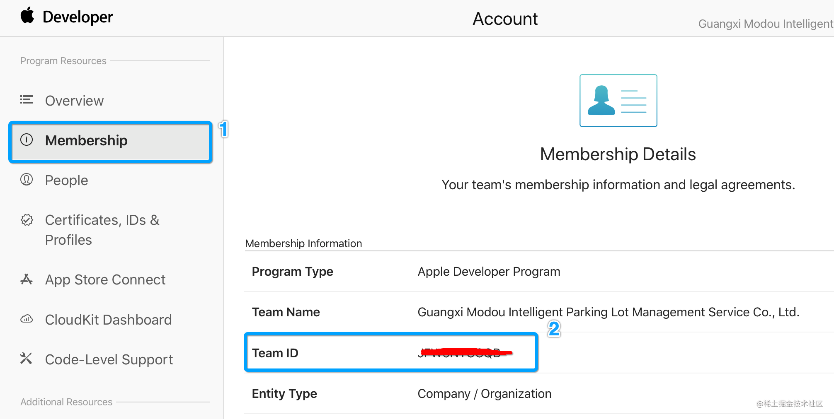Click the App Store Connect icon

pos(27,279)
